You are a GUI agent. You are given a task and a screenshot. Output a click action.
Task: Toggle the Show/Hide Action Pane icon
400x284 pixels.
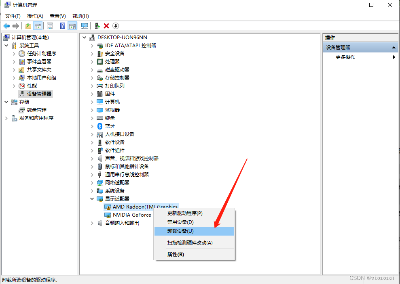tap(72, 26)
